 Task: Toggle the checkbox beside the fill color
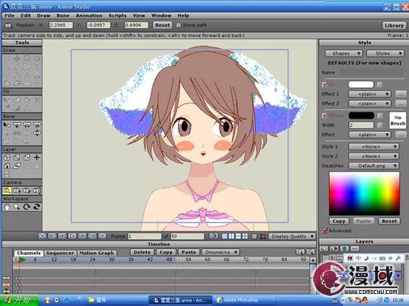380,84
